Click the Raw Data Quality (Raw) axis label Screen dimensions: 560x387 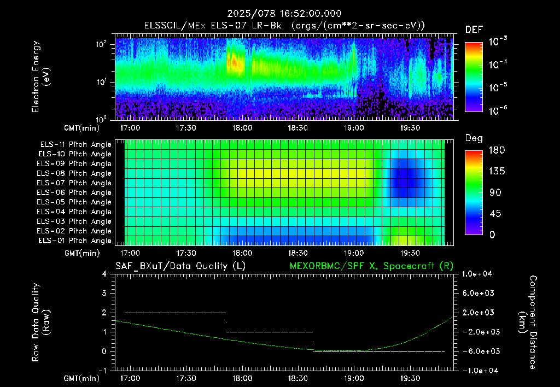click(40, 322)
